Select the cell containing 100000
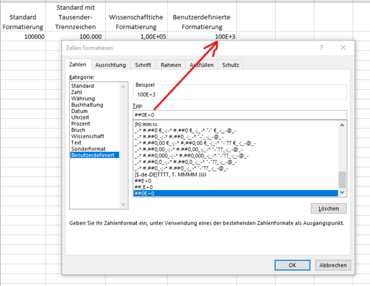The height and width of the screenshot is (286, 370). click(23, 36)
